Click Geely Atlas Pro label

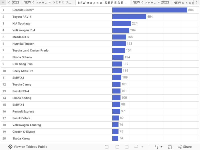click(x=23, y=71)
